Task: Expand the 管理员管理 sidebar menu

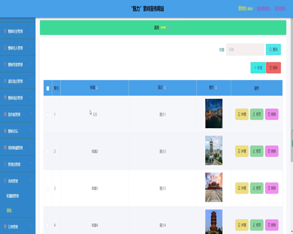Action: tap(18, 164)
